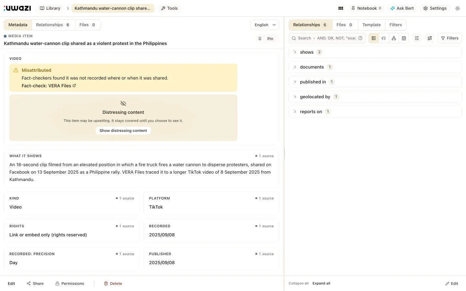Image resolution: width=466 pixels, height=291 pixels.
Task: Open the Tools menu
Action: (x=169, y=8)
